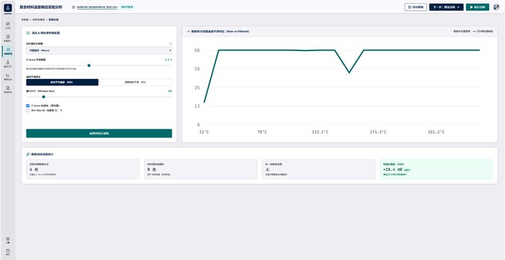Open the settings gear in sidebar
Screen dimensions: 505x260
click(x=8, y=240)
